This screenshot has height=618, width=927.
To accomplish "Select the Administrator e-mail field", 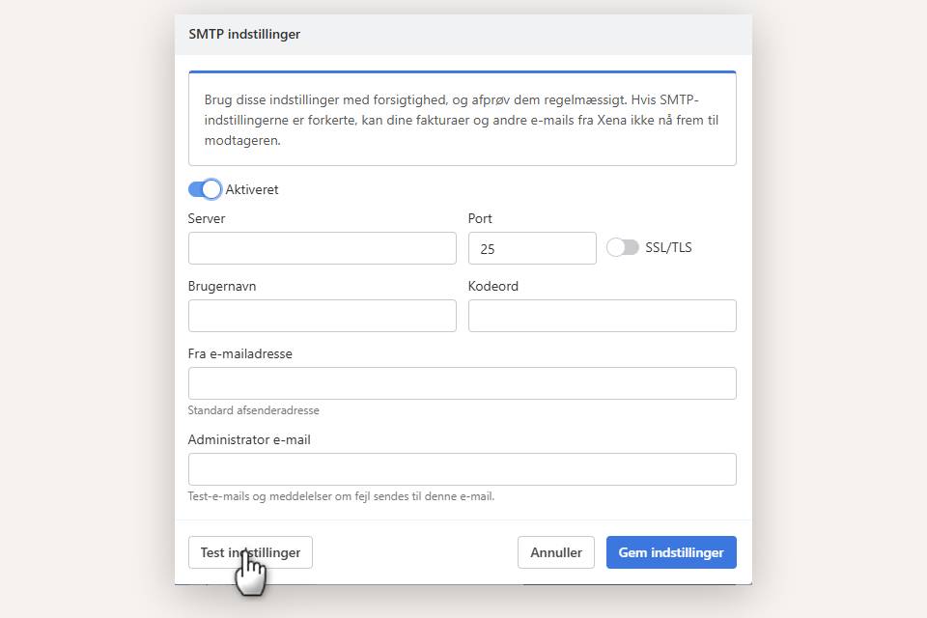I will click(x=462, y=469).
